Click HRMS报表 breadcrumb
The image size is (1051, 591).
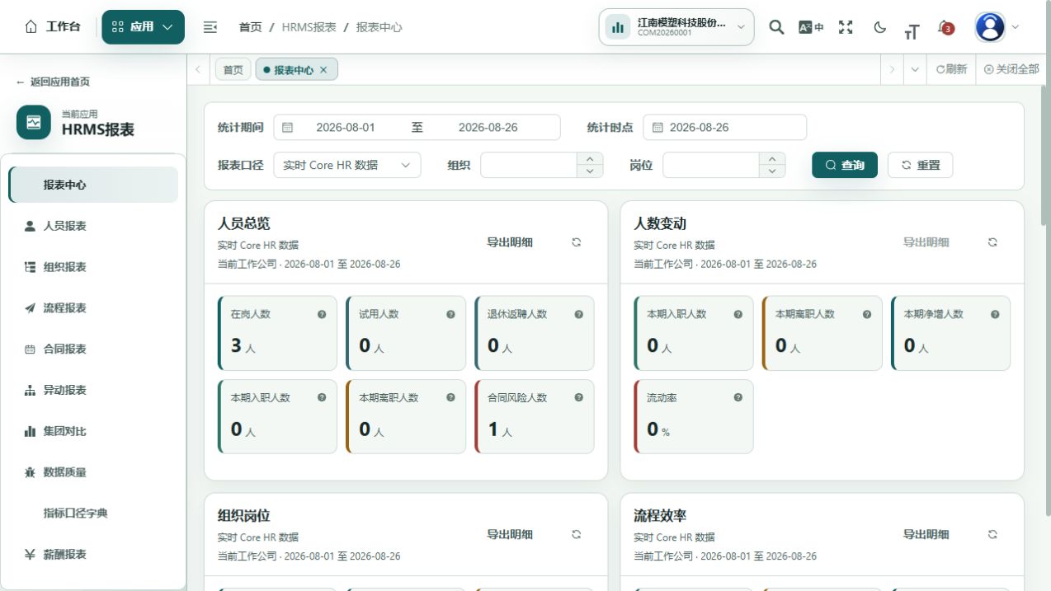[309, 27]
